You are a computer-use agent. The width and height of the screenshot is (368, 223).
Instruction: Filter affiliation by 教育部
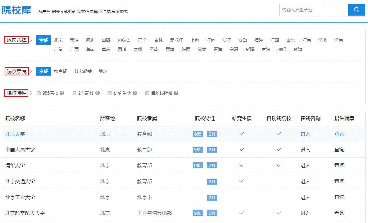pos(60,71)
